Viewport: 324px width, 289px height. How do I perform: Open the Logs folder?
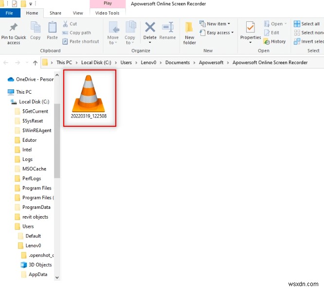click(24, 159)
